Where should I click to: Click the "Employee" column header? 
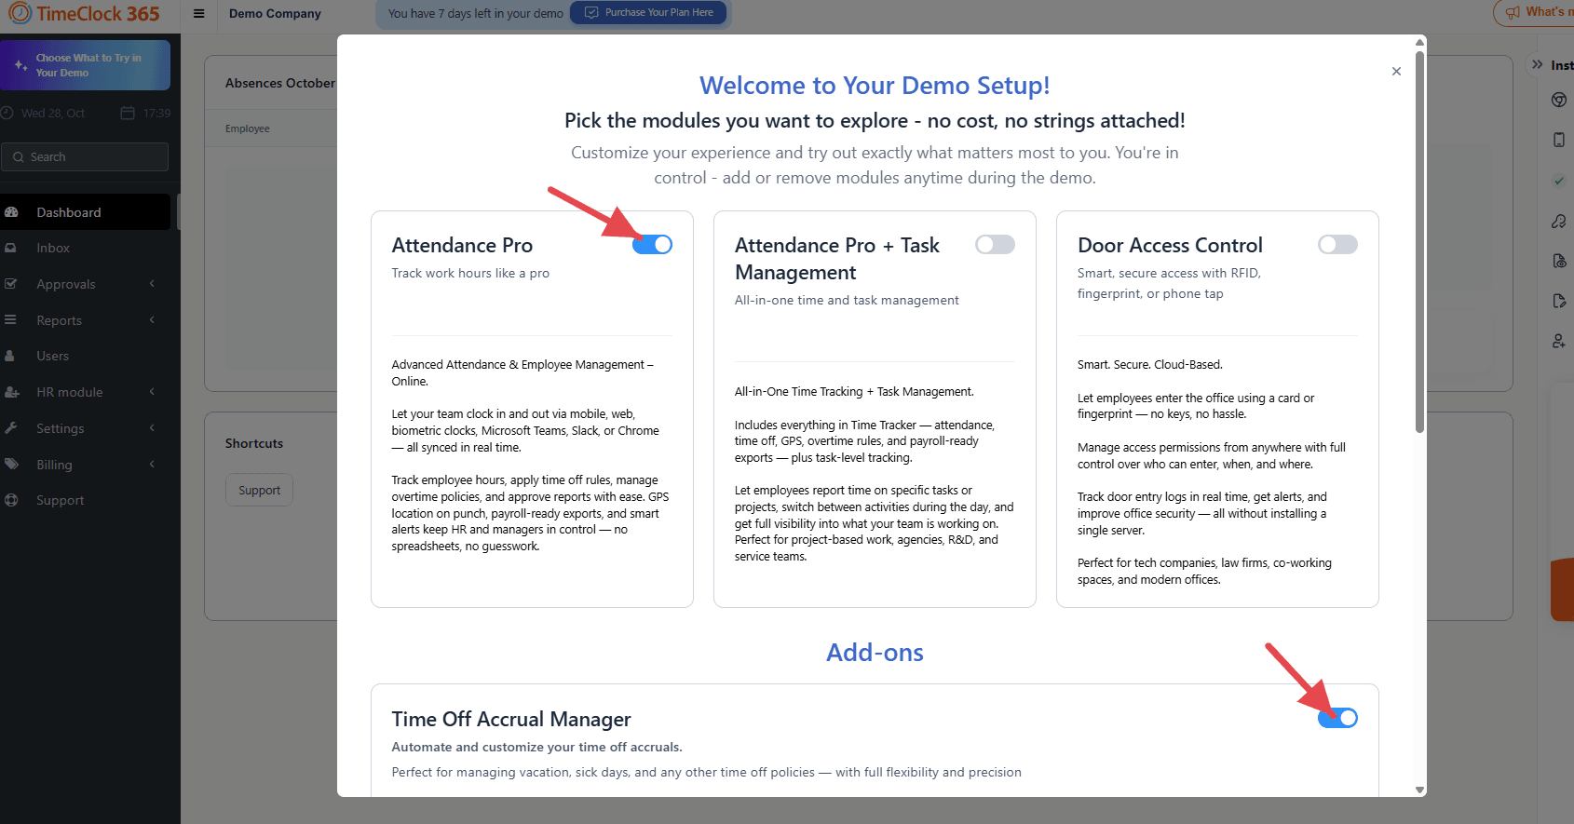[248, 128]
